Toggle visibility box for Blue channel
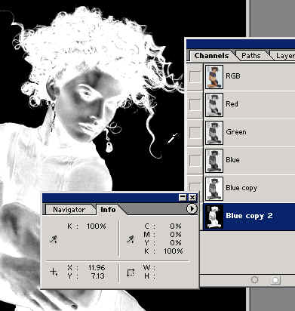 (195, 160)
